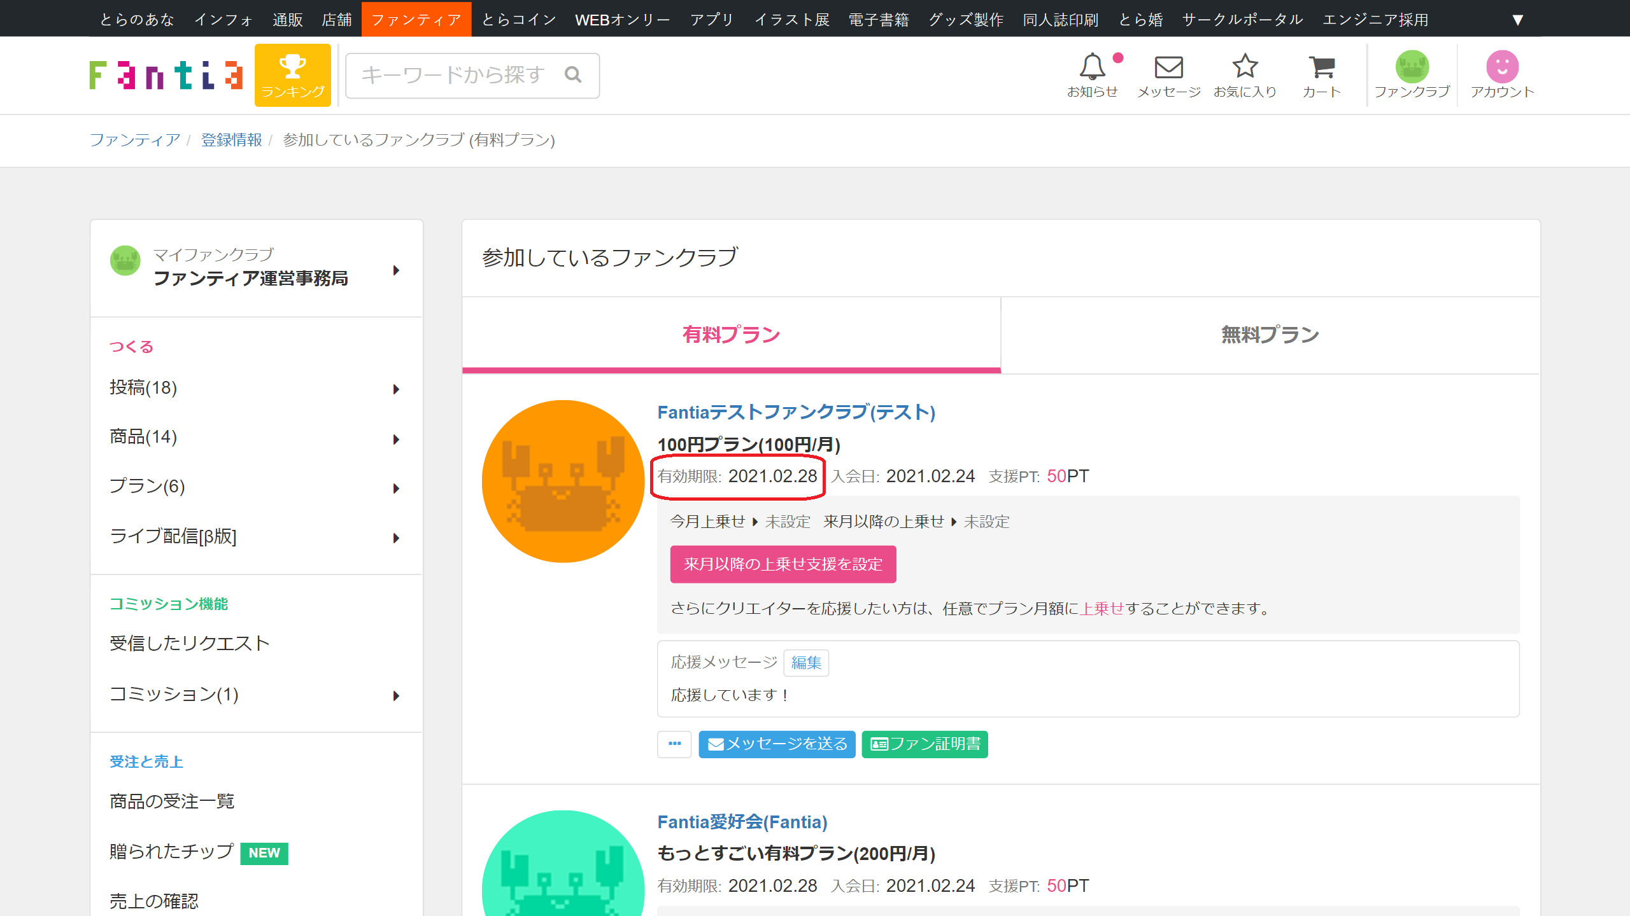Open 受信したリクエスト in sidebar
Image resolution: width=1630 pixels, height=916 pixels.
tap(190, 644)
